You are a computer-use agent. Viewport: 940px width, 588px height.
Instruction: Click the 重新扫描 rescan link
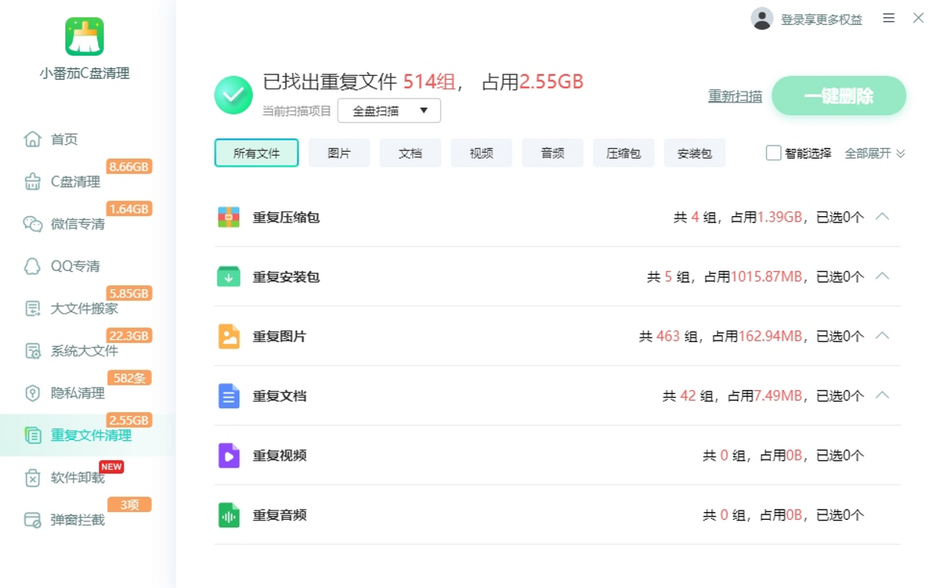734,95
